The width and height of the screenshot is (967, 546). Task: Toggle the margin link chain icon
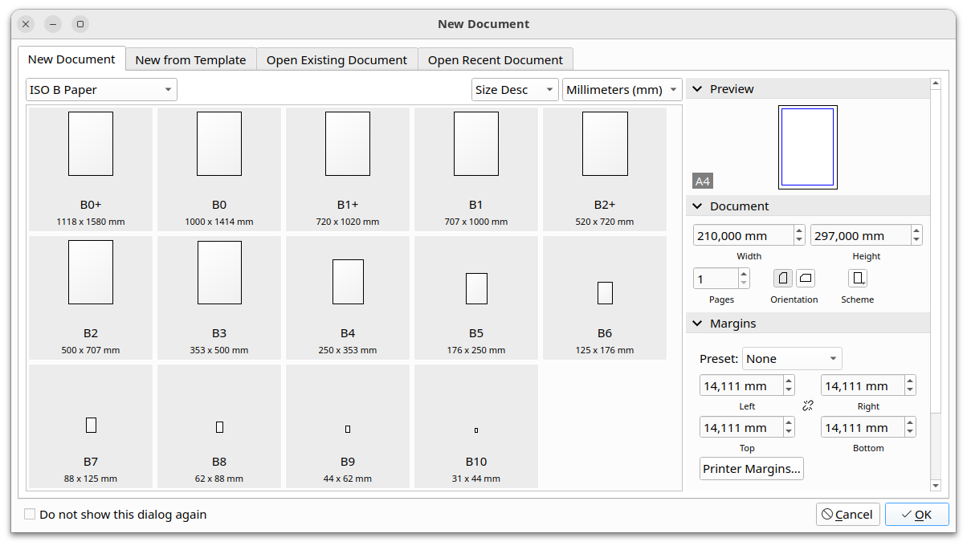pyautogui.click(x=808, y=406)
